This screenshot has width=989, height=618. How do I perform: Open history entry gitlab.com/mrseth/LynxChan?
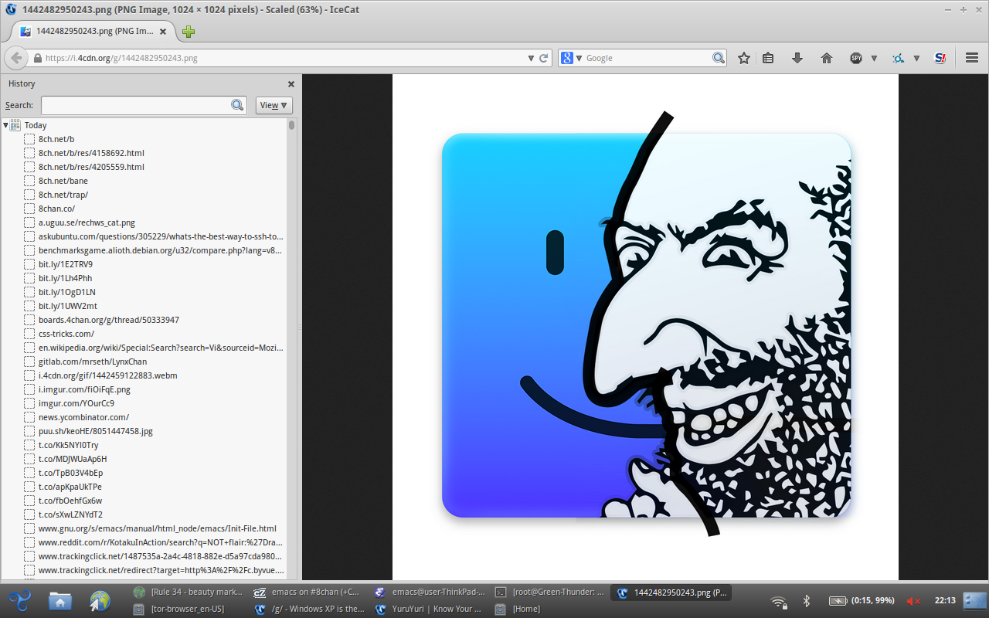tap(93, 362)
